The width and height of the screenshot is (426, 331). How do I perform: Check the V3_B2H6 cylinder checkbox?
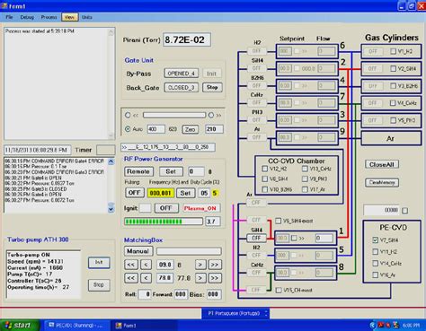(393, 86)
